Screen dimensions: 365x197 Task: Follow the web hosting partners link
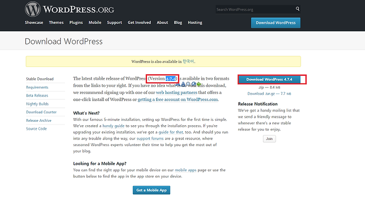pyautogui.click(x=176, y=92)
